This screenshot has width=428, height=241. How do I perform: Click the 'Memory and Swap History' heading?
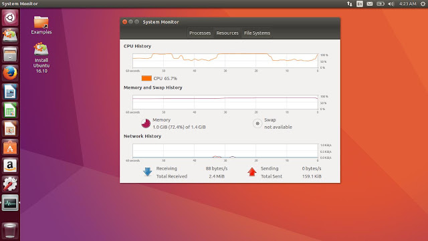click(153, 87)
